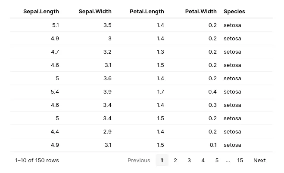The image size is (284, 173).
Task: Click the Petal.Width cell showing 0.4
Action: 212,91
